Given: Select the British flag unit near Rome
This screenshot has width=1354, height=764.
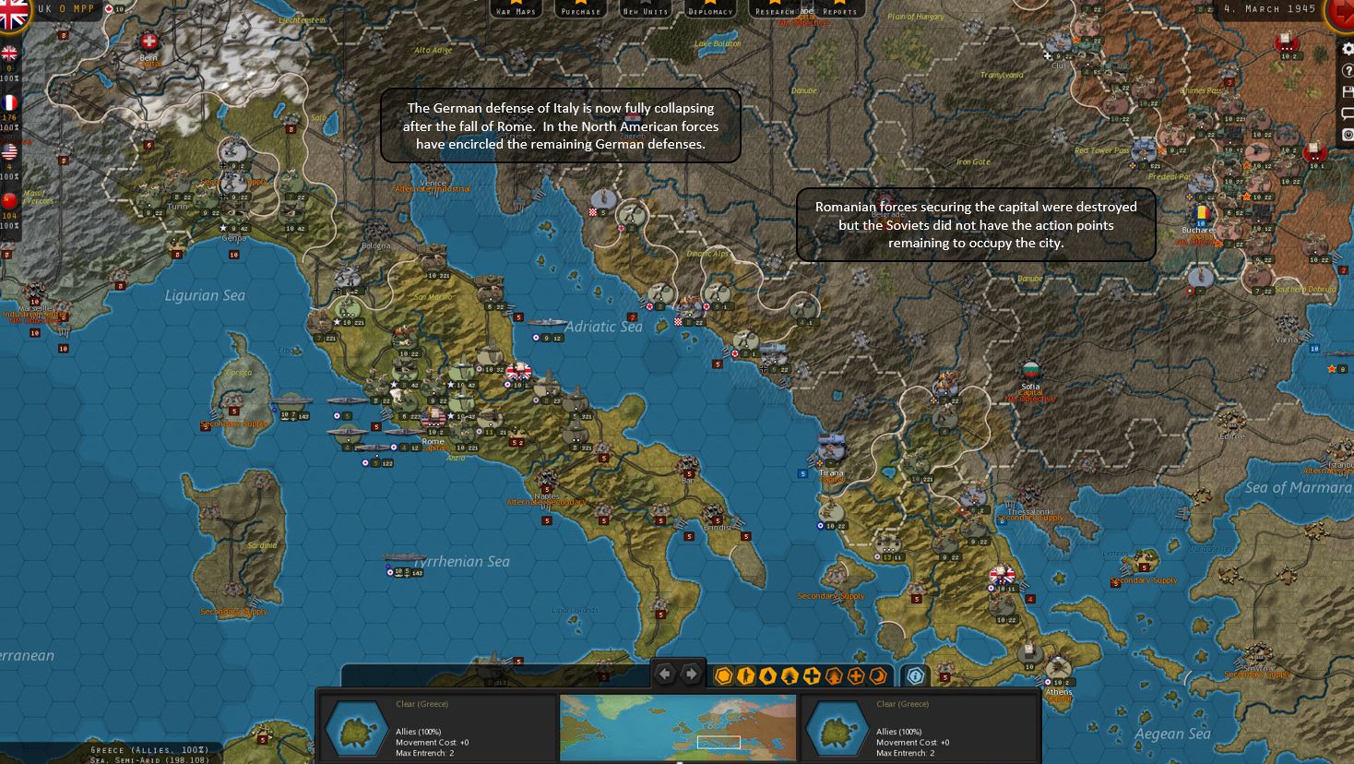Looking at the screenshot, I should pos(519,372).
